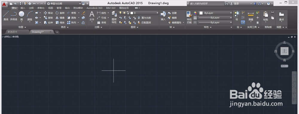Open the lineweight ByLayer dropdown
The image size is (299, 114).
click(x=215, y=18)
